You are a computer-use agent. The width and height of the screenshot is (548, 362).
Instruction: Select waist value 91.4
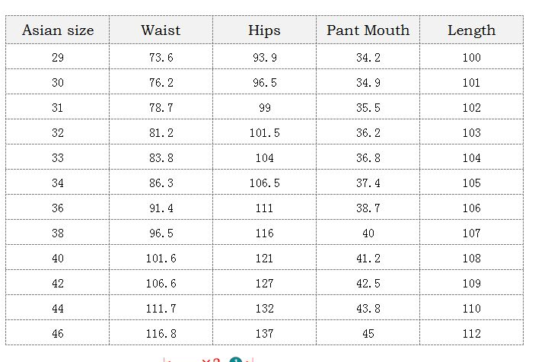161,208
